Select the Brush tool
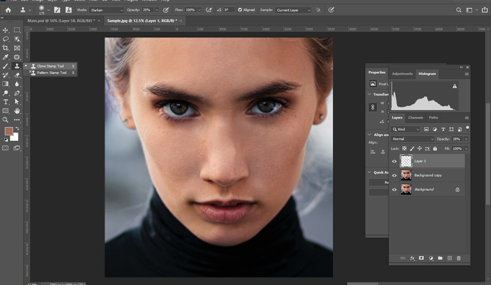 point(5,66)
